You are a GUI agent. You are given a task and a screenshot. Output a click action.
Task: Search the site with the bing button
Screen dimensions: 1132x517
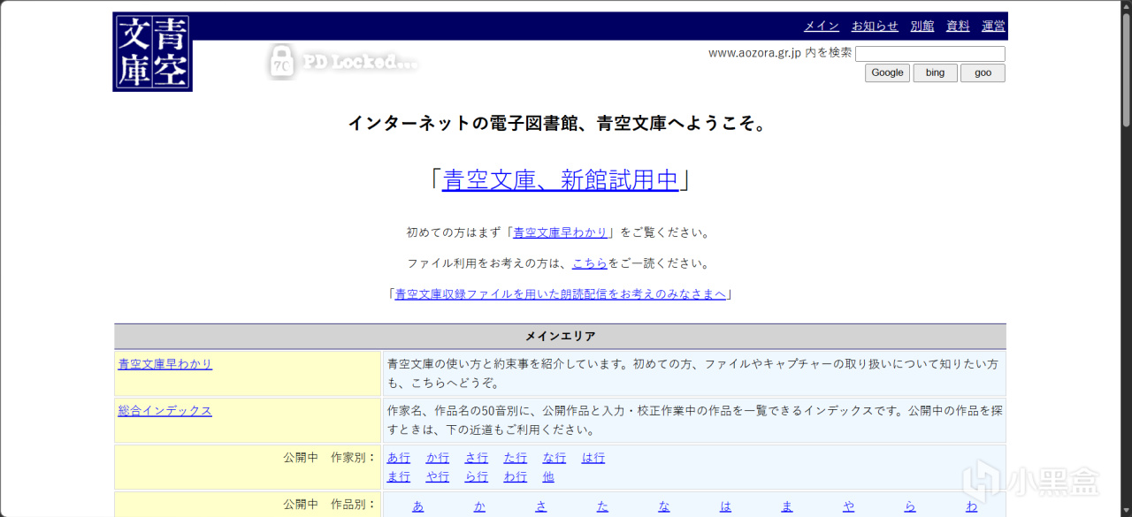[936, 72]
